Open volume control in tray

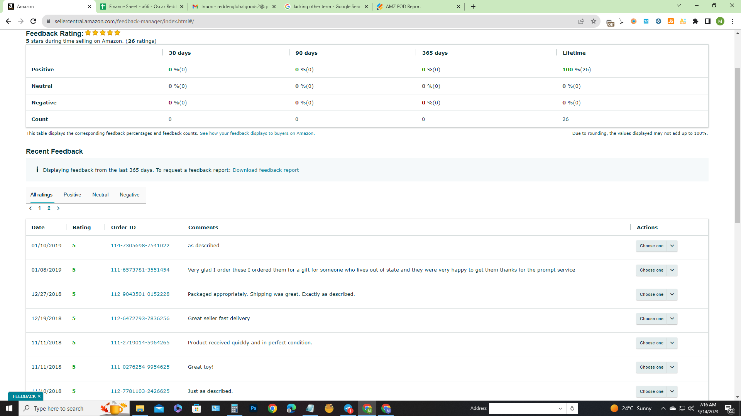(691, 408)
